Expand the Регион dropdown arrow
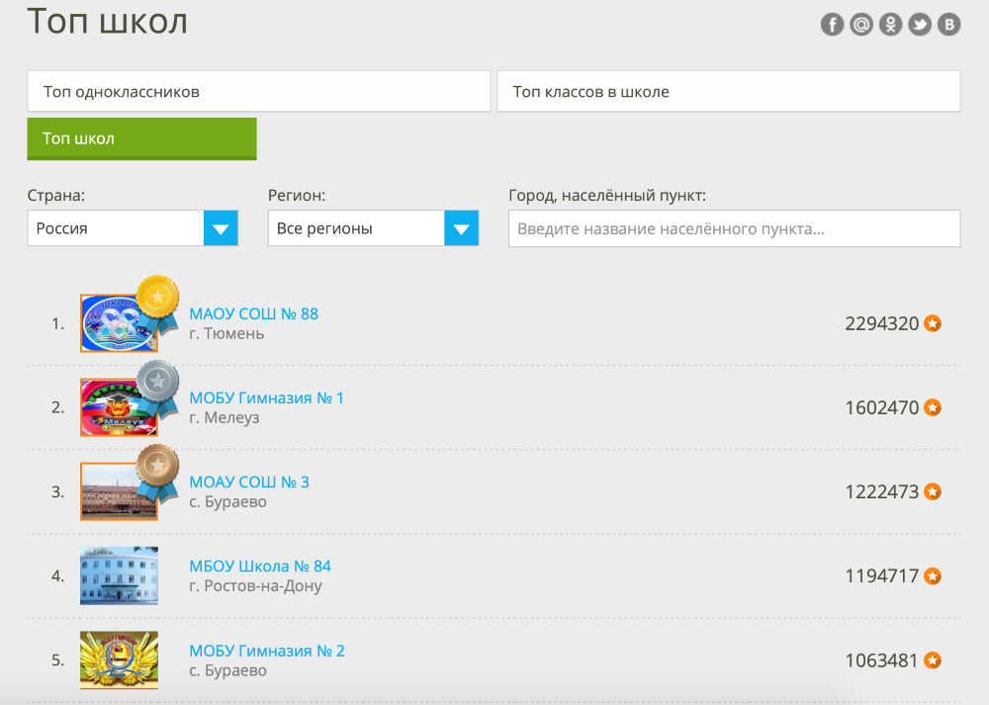Screen dimensions: 989x705 pos(461,228)
